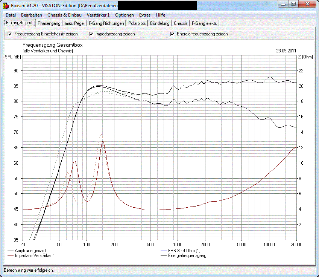Open the Bearbeiten menu
319x277 pixels.
(32, 15)
